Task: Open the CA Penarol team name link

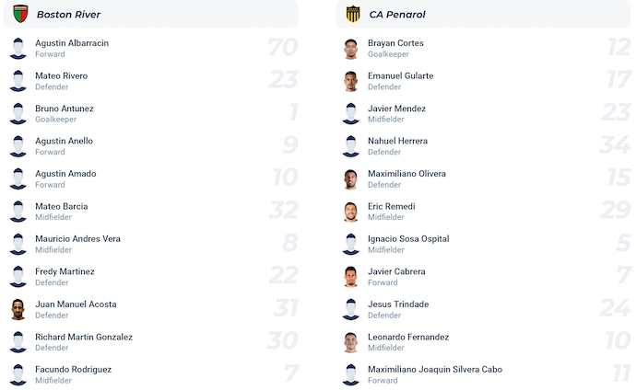Action: click(397, 15)
